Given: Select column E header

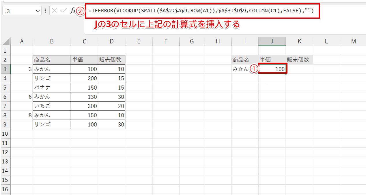Looking at the screenshot, I should 139,41.
